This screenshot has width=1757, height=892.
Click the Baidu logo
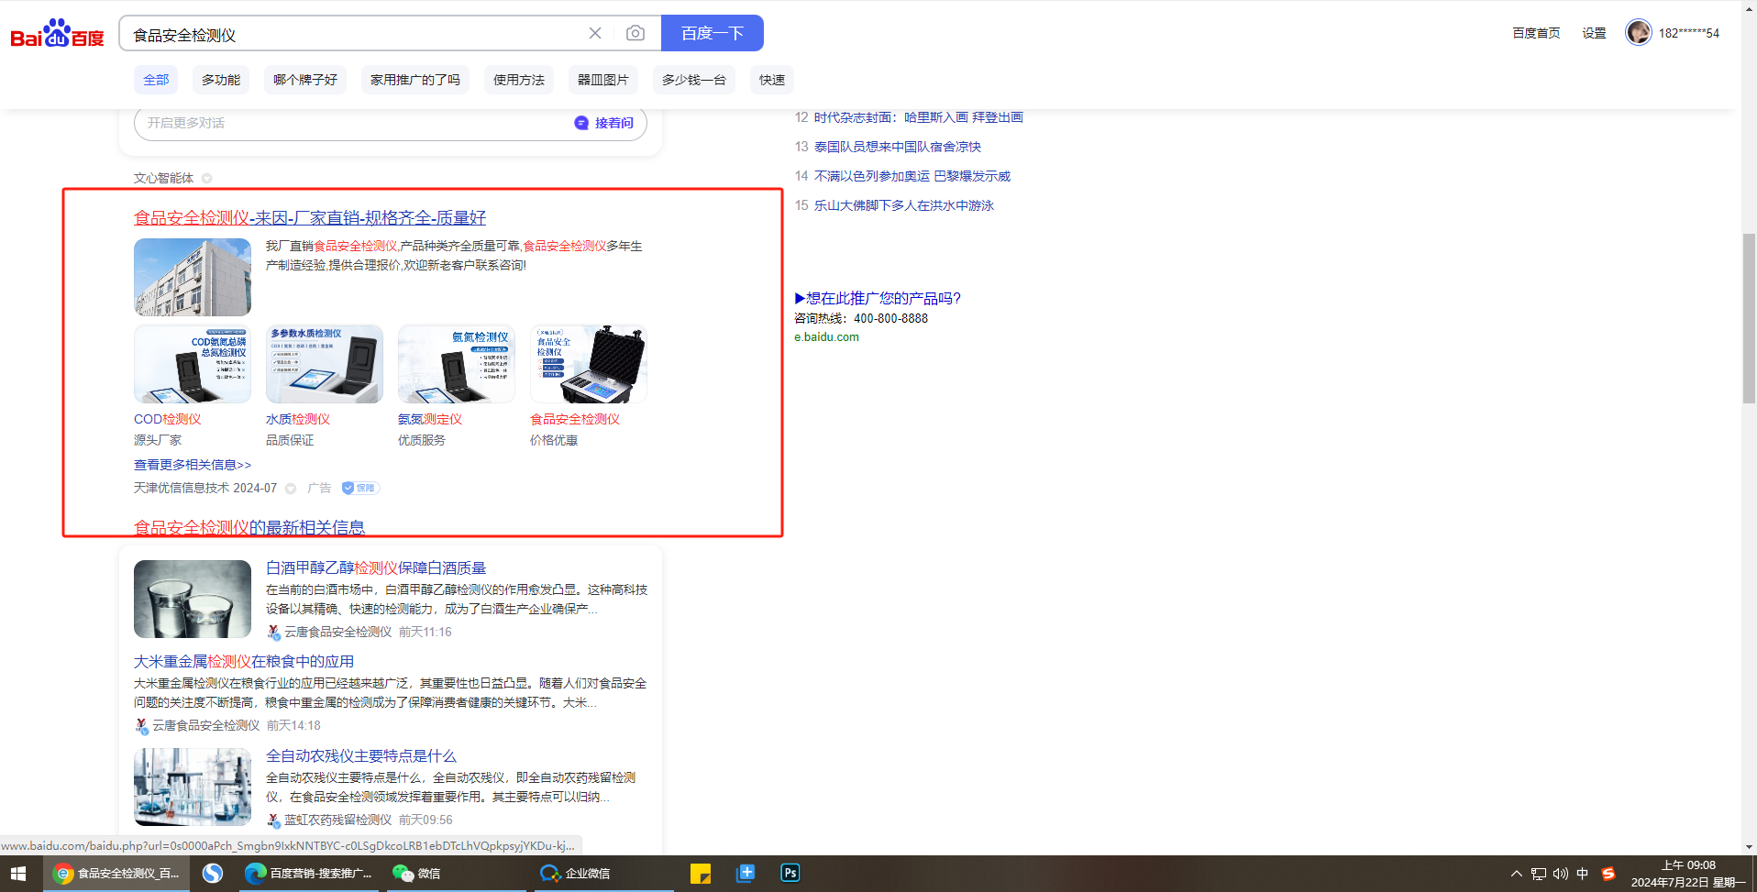pyautogui.click(x=57, y=34)
